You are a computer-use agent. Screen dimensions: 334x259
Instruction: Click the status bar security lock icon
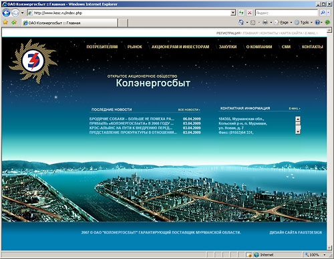point(248,255)
